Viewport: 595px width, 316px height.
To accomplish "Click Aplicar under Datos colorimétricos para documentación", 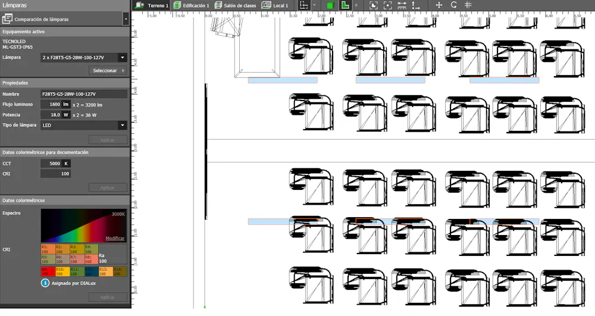I will [x=108, y=188].
